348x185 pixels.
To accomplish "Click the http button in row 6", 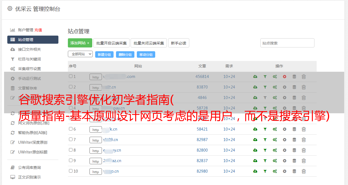I will [x=96, y=129].
